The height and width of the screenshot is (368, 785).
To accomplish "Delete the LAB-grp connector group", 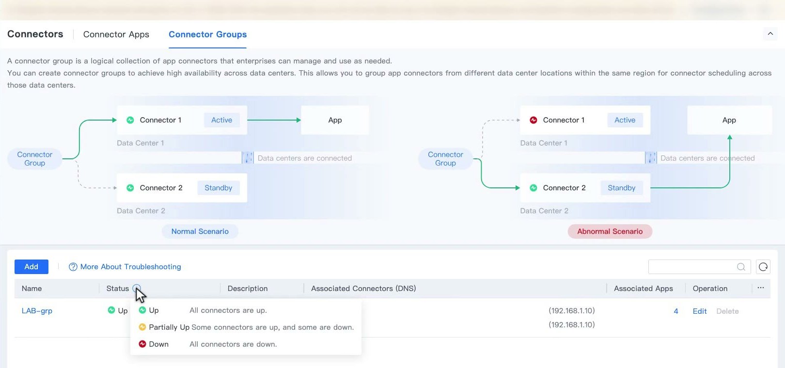I will coord(727,311).
